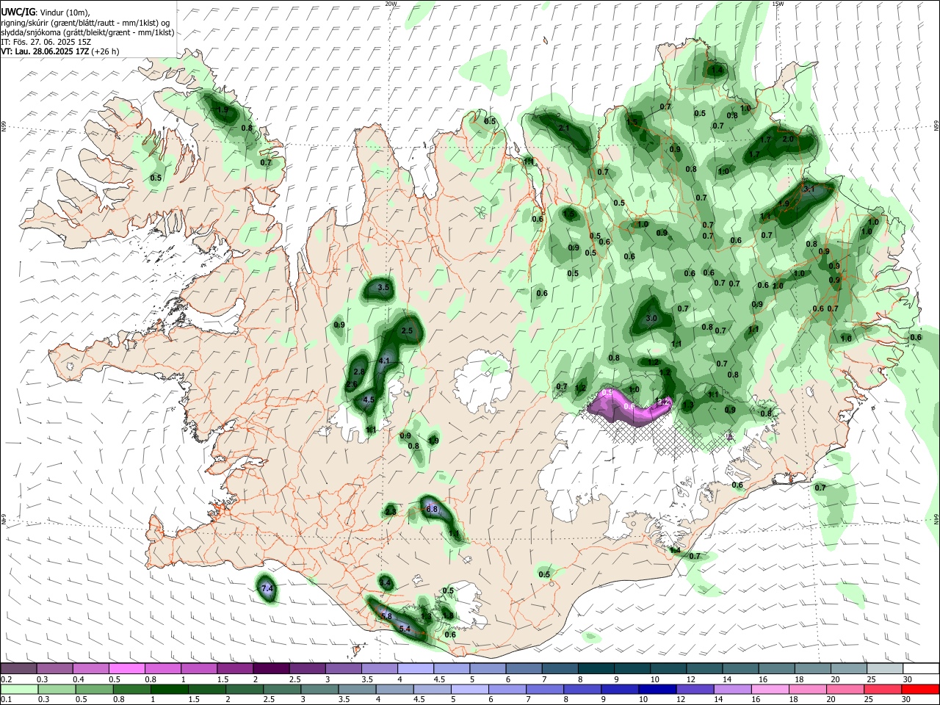The image size is (940, 705).
Task: Click the 3.4 precipitation value
Action: click(x=386, y=582)
